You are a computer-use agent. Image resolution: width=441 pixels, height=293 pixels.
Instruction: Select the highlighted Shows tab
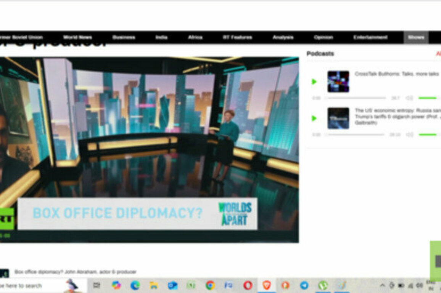point(416,37)
